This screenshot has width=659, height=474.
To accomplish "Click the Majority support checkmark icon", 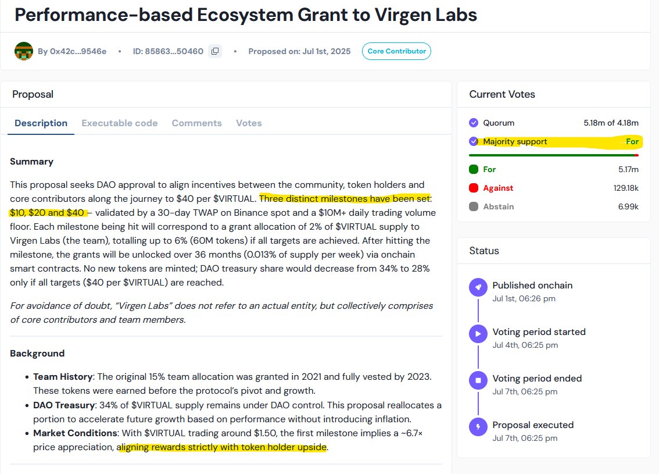I will pos(474,141).
